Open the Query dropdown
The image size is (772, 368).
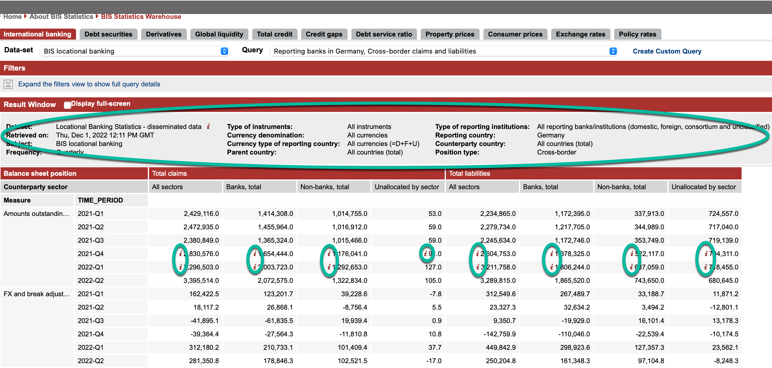(x=444, y=51)
